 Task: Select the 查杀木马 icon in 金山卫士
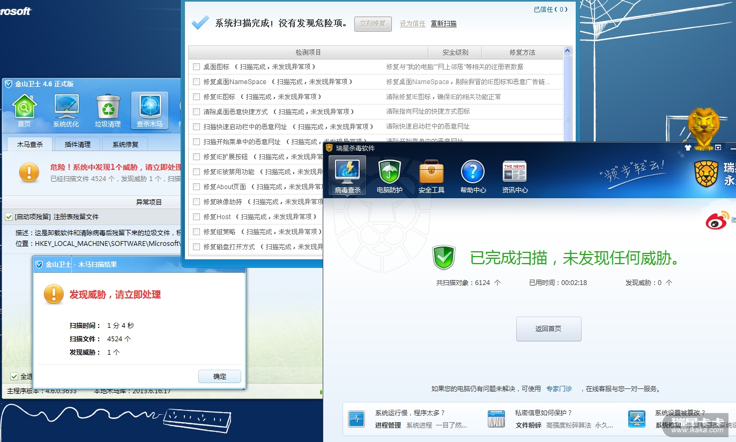(150, 111)
